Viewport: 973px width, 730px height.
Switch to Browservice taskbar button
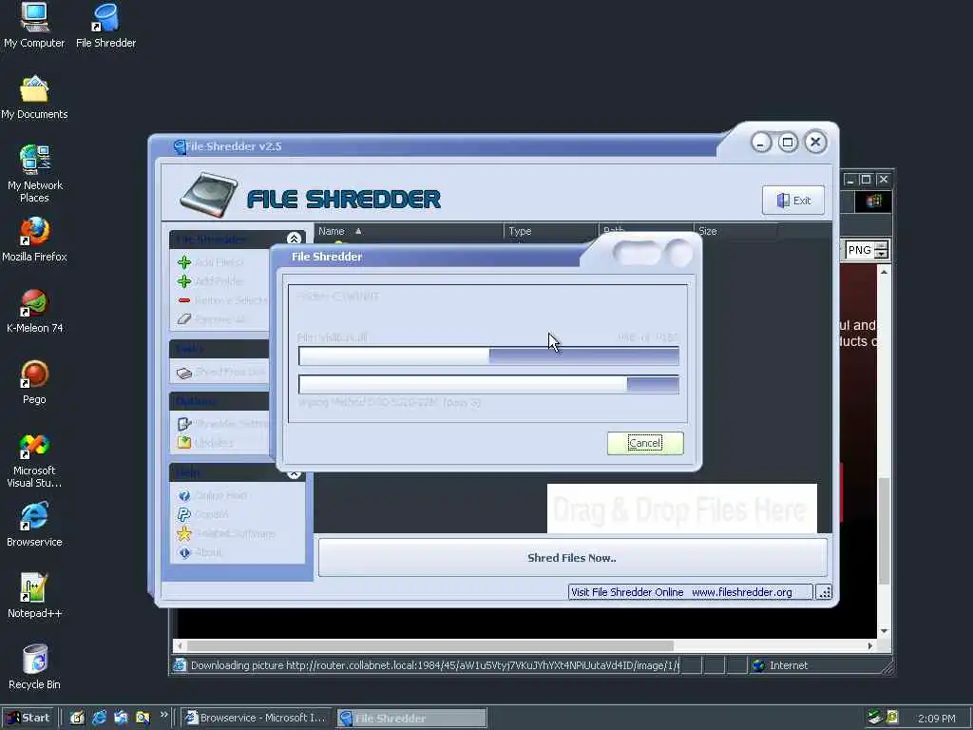[x=257, y=718]
